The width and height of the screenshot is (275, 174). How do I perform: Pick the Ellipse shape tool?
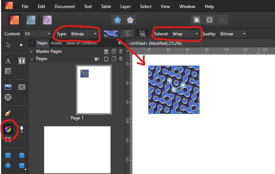tap(8, 166)
